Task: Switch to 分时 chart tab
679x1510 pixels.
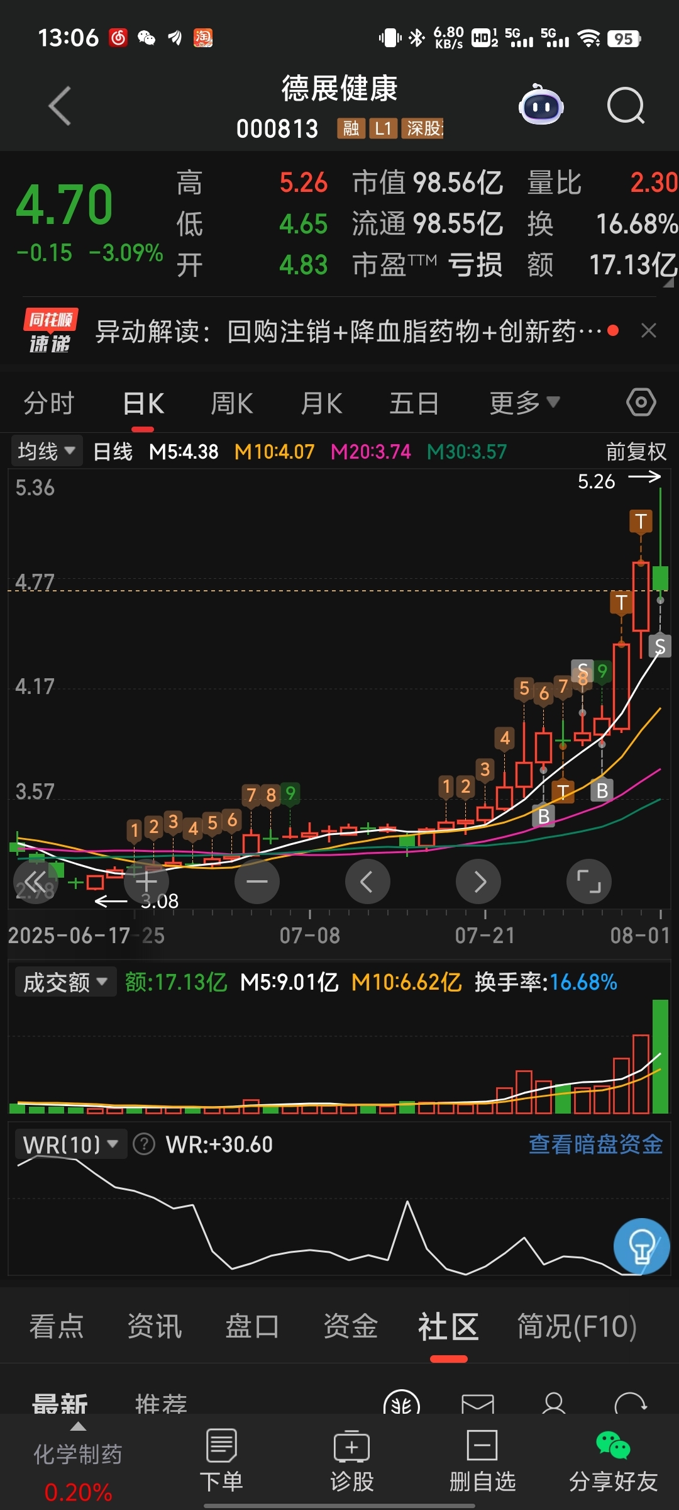Action: 49,403
